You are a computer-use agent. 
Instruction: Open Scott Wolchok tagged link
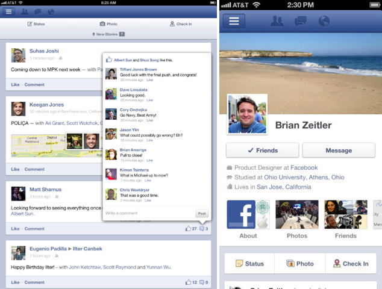click(x=83, y=123)
